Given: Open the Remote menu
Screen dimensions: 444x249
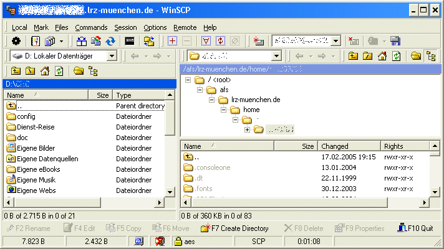Looking at the screenshot, I should click(185, 27).
